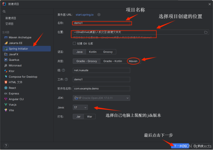This screenshot has width=213, height=150.
Task: Click the IntelliJ IDEA logo in title bar
Action: tap(4, 4)
